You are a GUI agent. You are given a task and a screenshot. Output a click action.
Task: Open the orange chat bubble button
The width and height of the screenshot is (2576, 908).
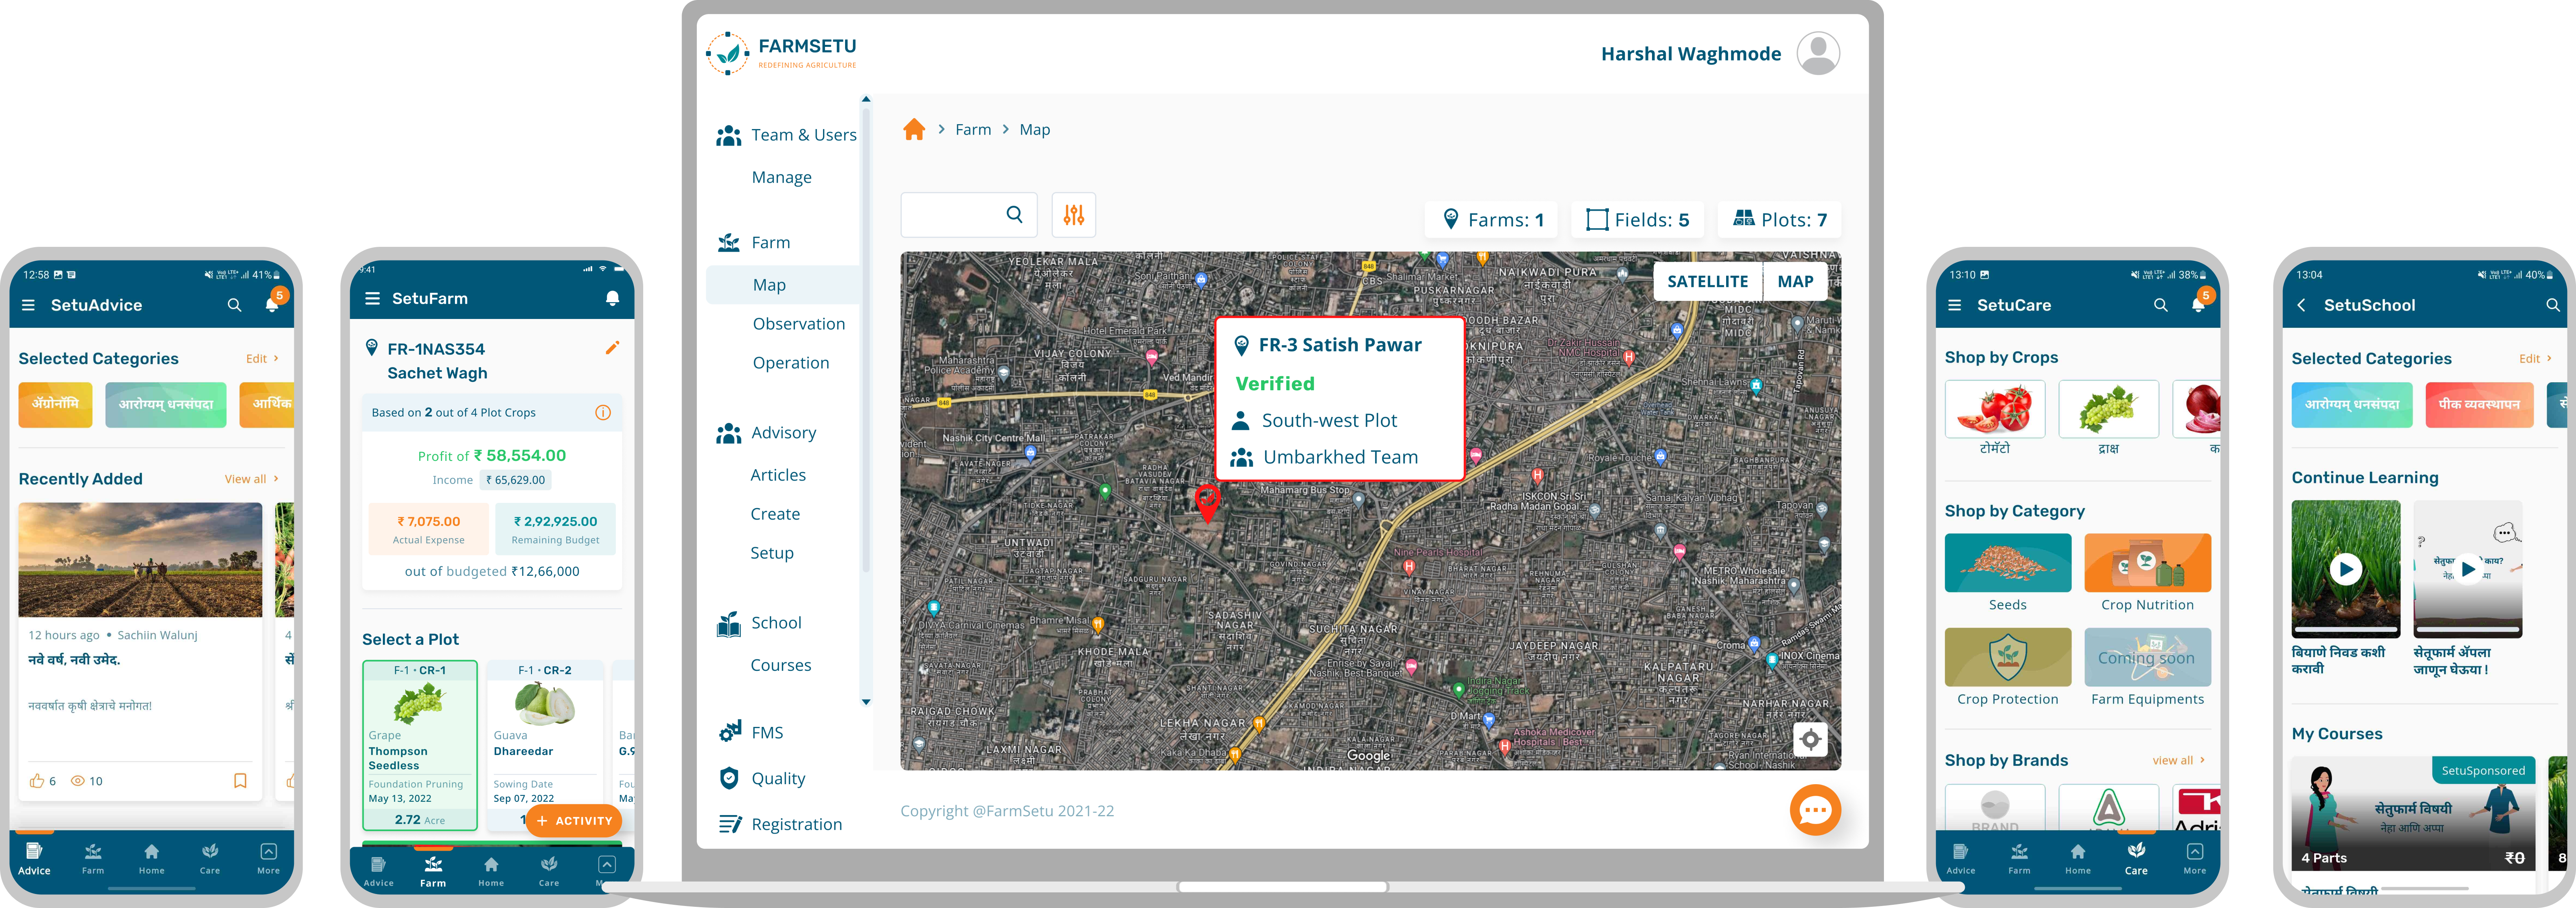coord(1815,810)
